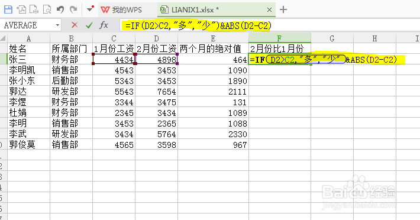Click the cell containing 张小东

[28, 81]
